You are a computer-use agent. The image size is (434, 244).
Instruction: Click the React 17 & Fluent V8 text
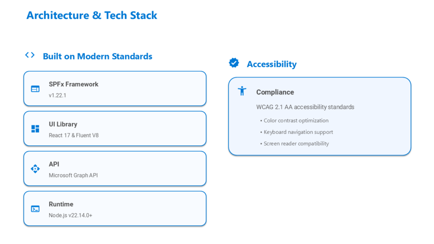pos(74,136)
